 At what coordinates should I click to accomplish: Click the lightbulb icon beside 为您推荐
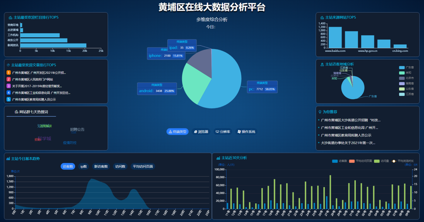(x=320, y=111)
